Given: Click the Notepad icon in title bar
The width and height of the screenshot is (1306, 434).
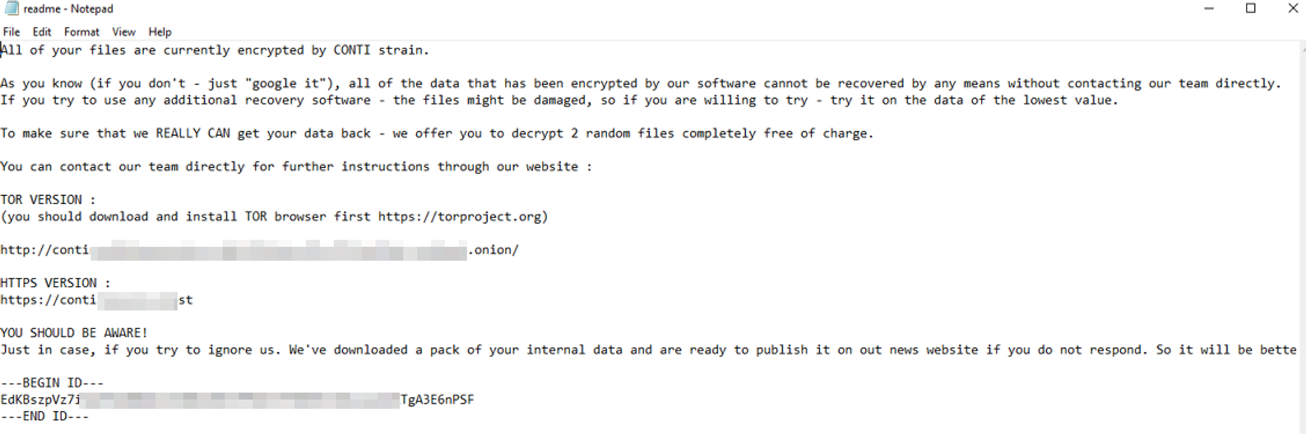Looking at the screenshot, I should (x=11, y=8).
